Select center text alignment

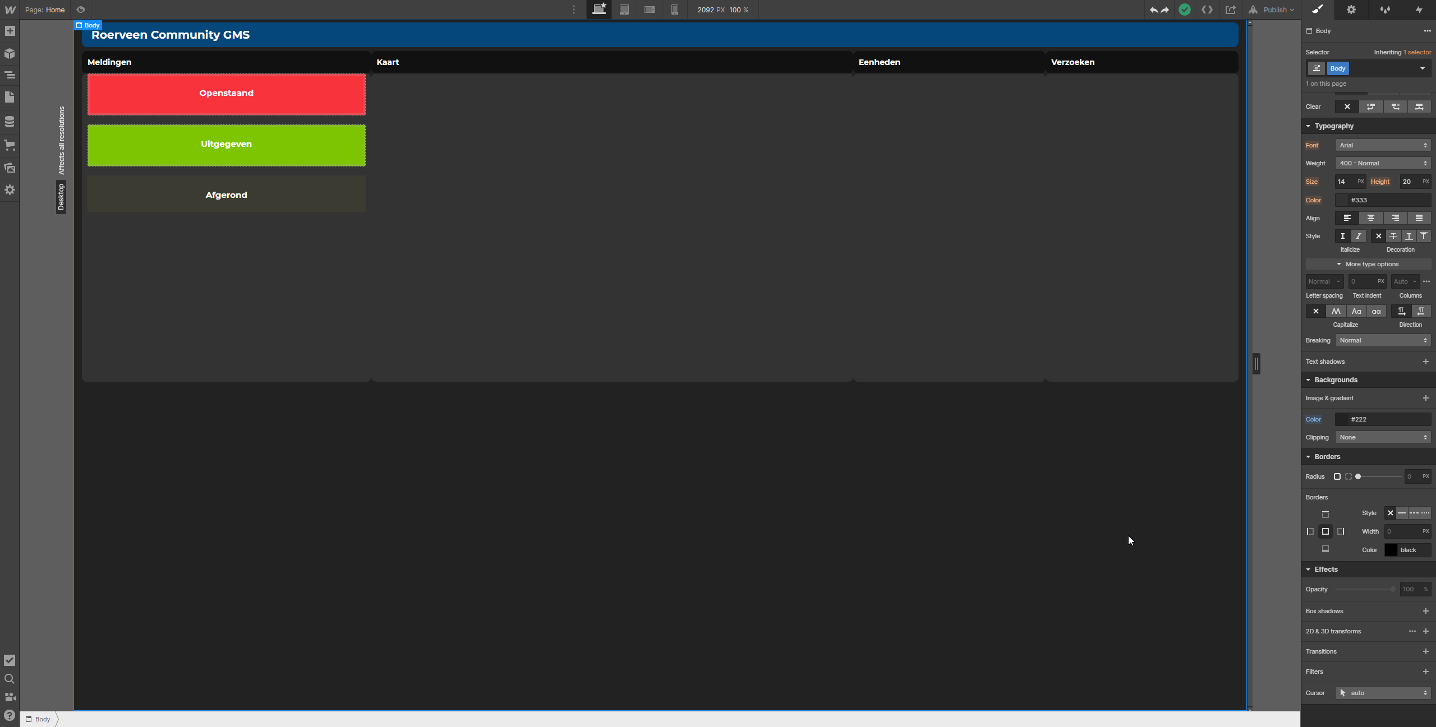click(x=1371, y=218)
